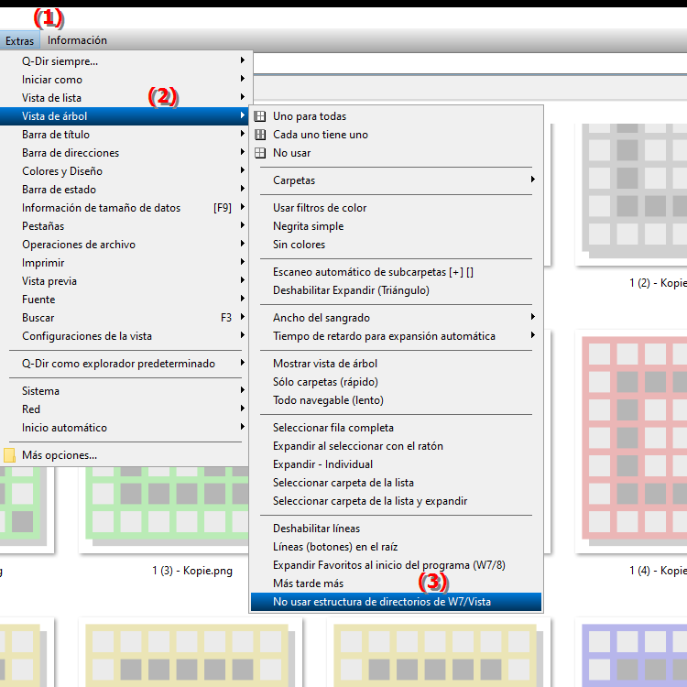Toggle 'Expandir - Individual'
The image size is (687, 687).
(x=396, y=464)
